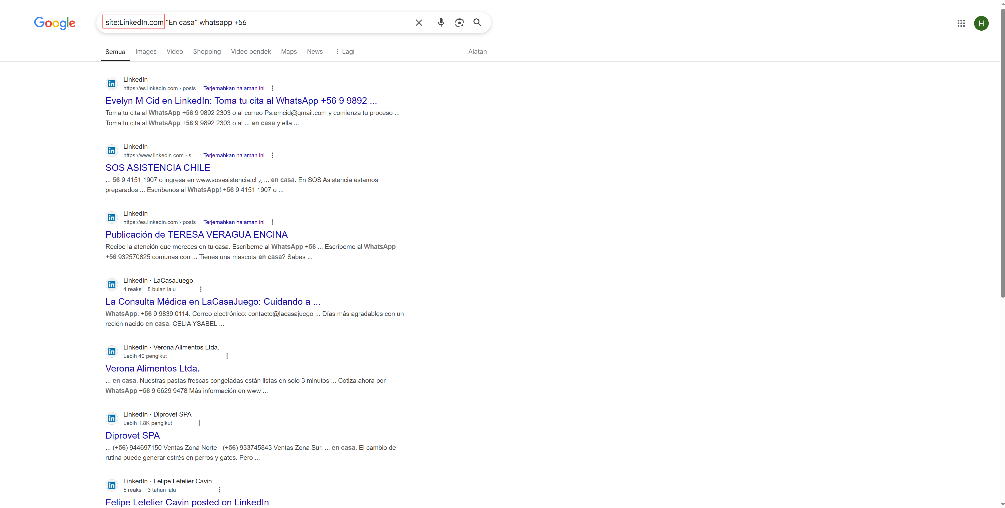The width and height of the screenshot is (1005, 508).
Task: Switch to the Video pendek tab
Action: coord(250,52)
